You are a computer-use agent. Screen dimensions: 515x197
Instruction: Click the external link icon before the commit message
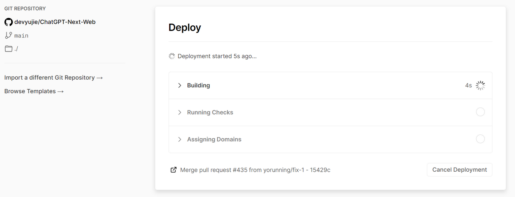tap(173, 170)
